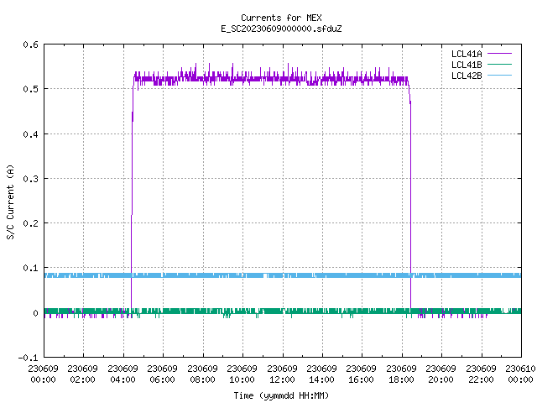537x403 pixels.
Task: Click the chart title 'Currents for MEX'
Action: click(281, 18)
